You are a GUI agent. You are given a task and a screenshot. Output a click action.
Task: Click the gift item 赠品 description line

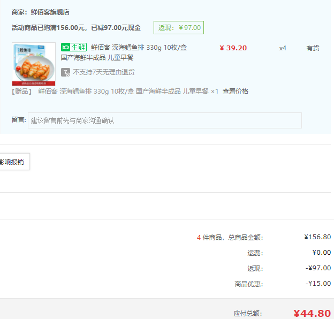click(x=115, y=92)
